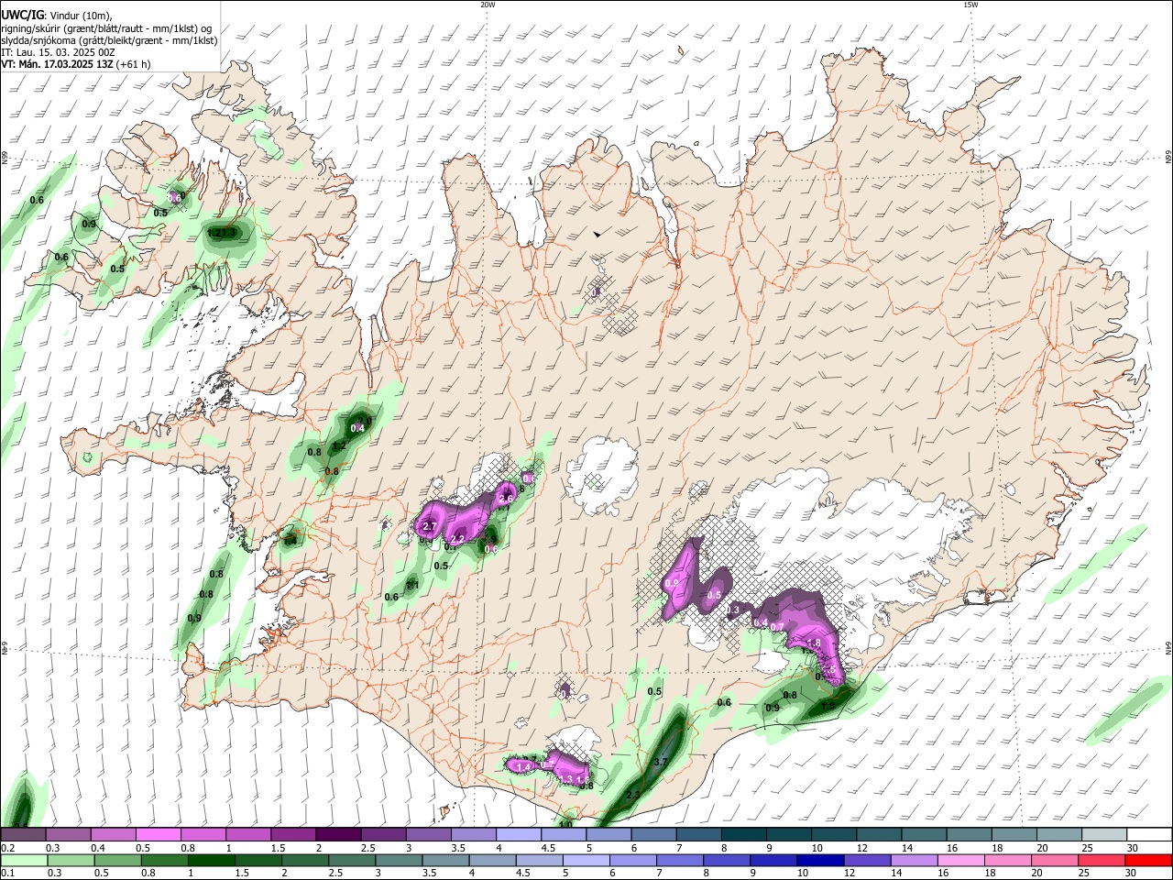The image size is (1173, 880).
Task: Click the white '1.8' value in southeast purple area
Action: pyautogui.click(x=813, y=643)
